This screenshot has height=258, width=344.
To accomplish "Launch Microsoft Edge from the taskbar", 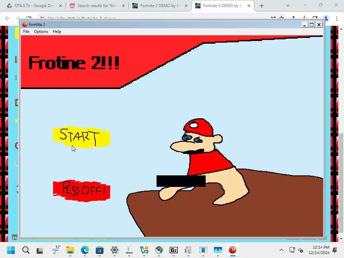I will click(x=85, y=250).
